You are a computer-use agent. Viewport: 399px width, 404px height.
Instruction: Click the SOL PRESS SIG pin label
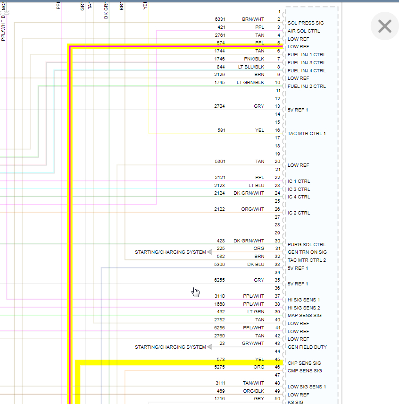click(306, 23)
